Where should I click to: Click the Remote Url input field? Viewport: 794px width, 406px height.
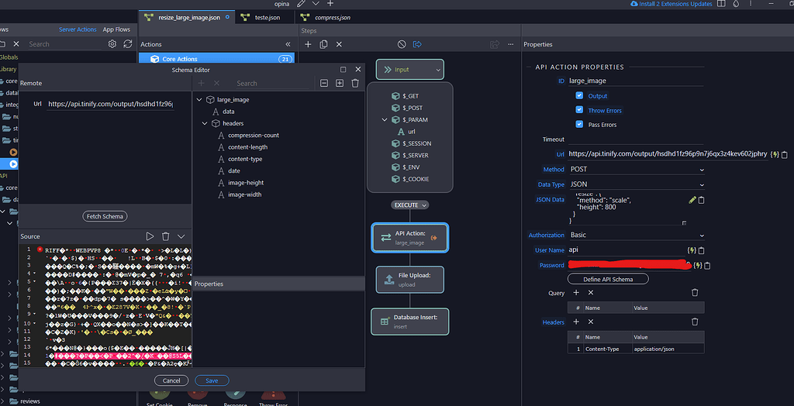click(x=109, y=104)
